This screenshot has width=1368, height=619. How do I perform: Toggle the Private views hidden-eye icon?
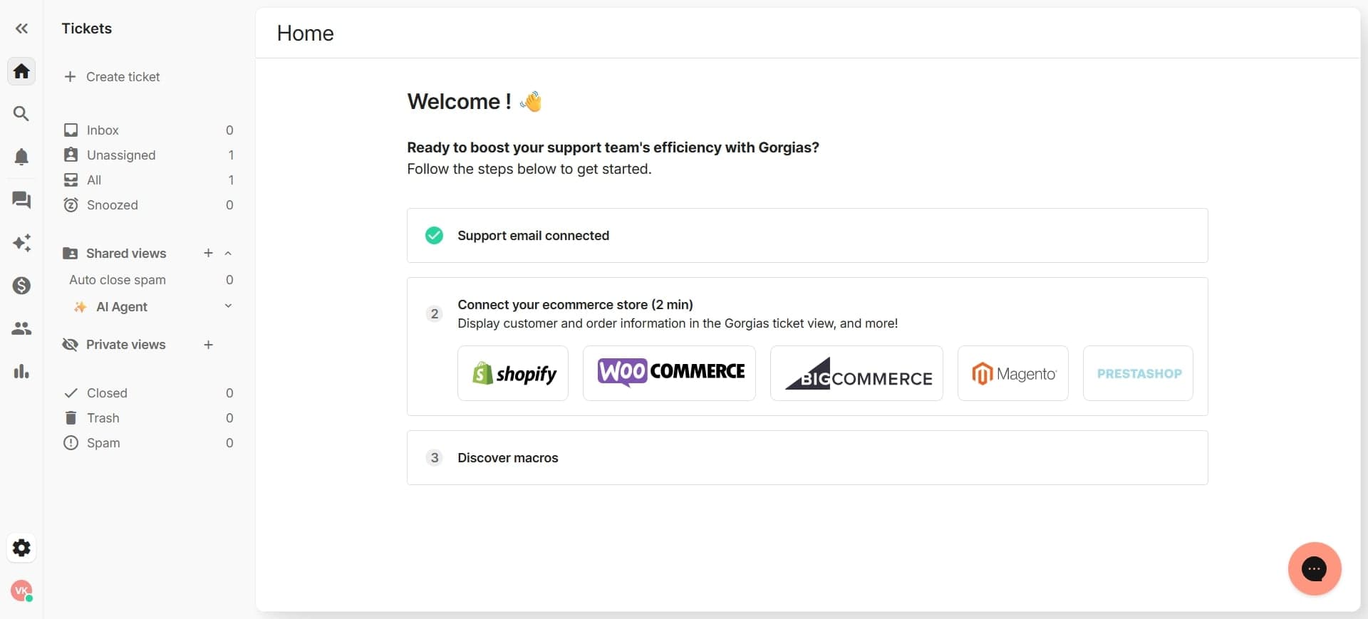coord(70,345)
